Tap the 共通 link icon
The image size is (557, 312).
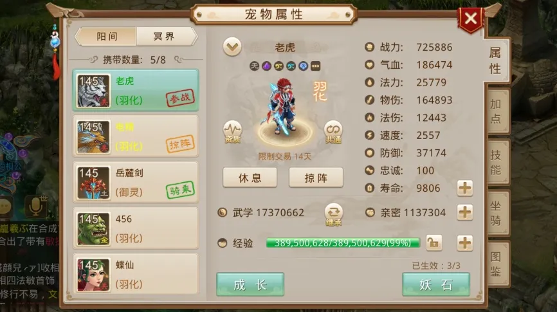pyautogui.click(x=333, y=132)
